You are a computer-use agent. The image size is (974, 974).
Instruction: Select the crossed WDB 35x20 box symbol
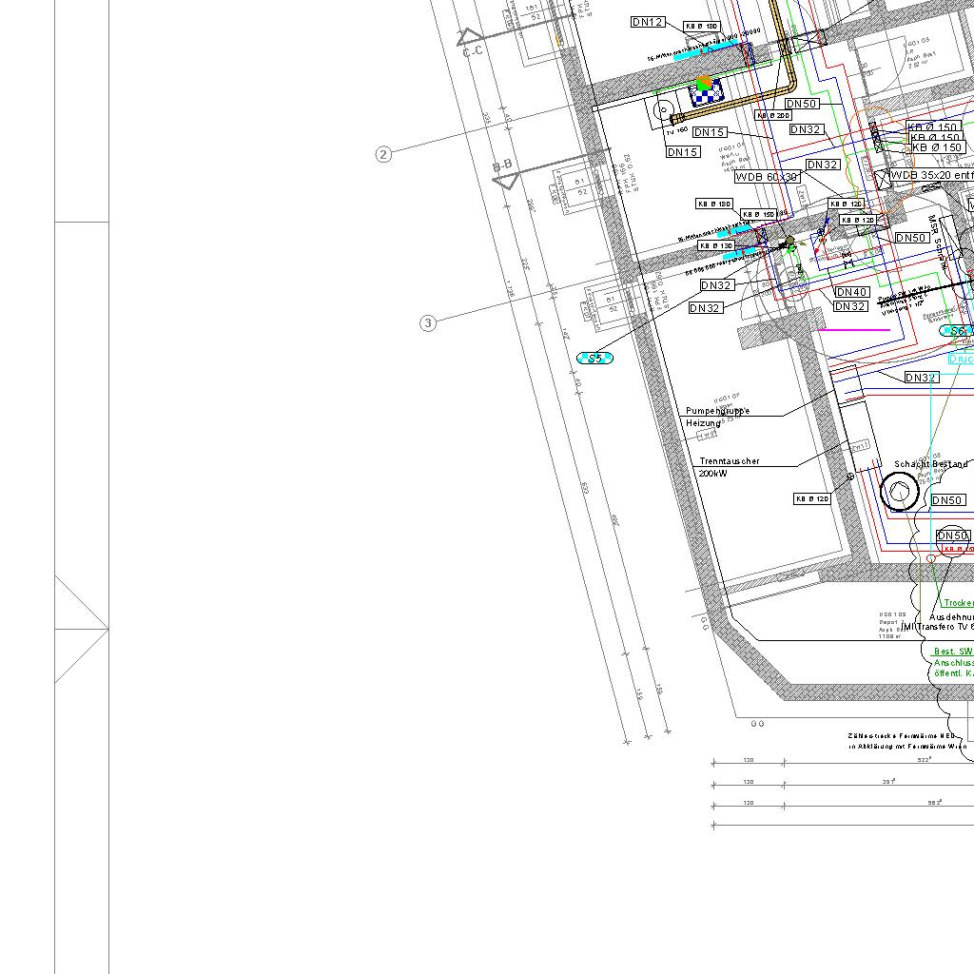[876, 136]
